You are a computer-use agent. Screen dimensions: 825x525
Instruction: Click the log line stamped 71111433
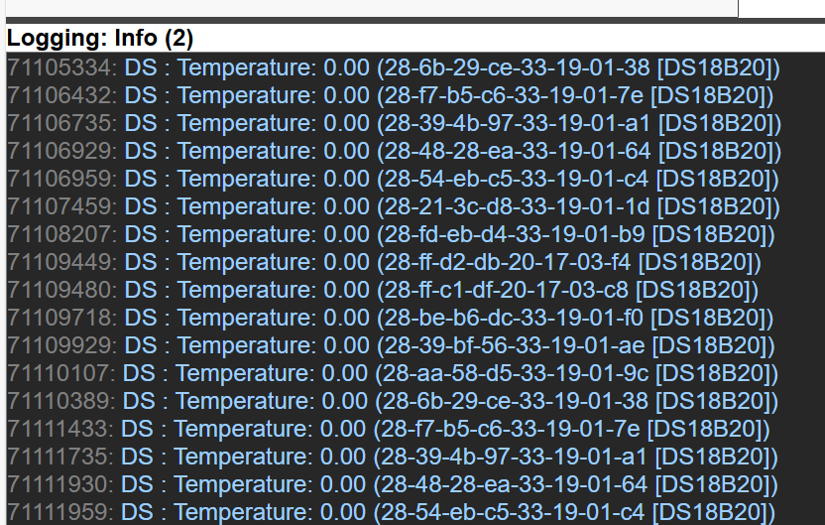[x=389, y=430]
